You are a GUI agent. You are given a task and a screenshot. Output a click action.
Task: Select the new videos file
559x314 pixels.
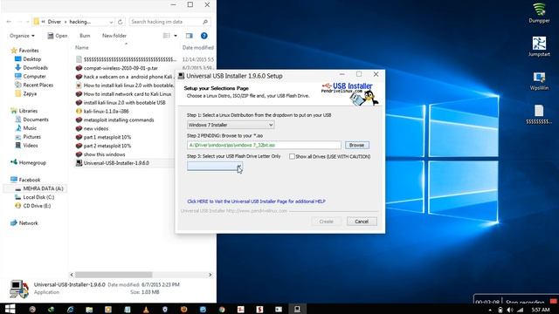click(x=96, y=128)
